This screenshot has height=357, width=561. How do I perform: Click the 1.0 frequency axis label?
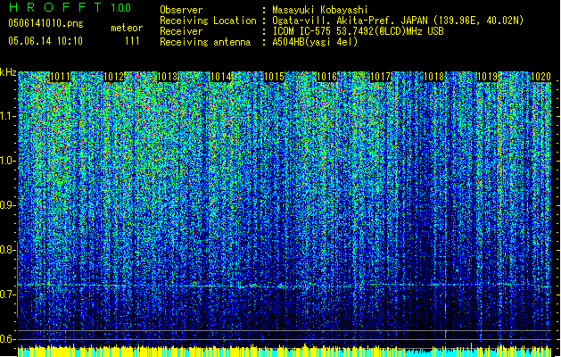click(8, 162)
